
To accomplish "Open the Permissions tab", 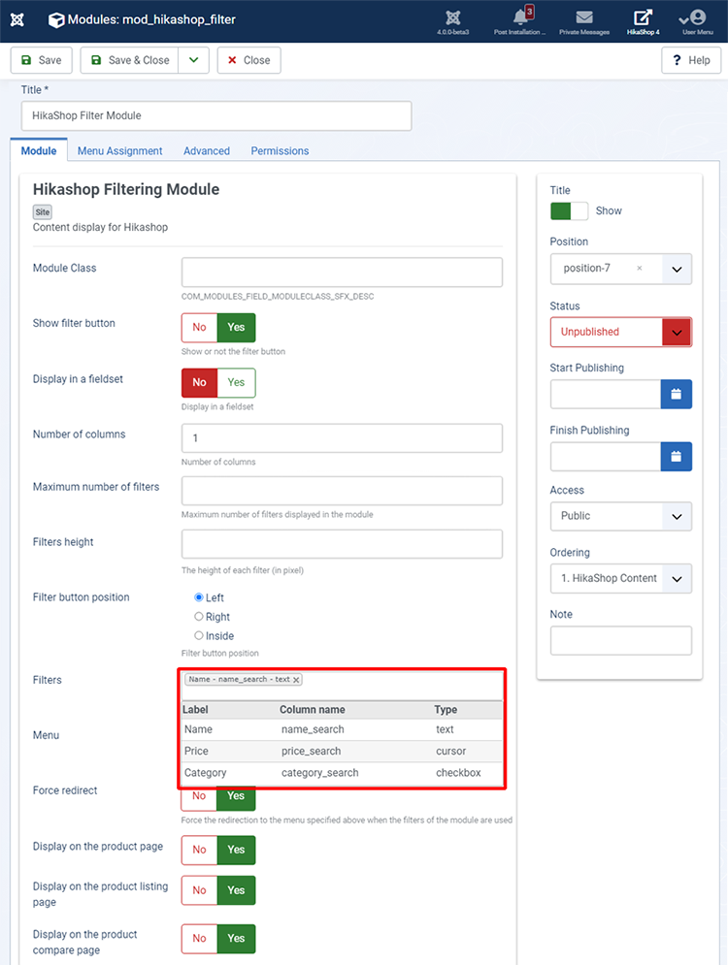I will click(x=280, y=150).
